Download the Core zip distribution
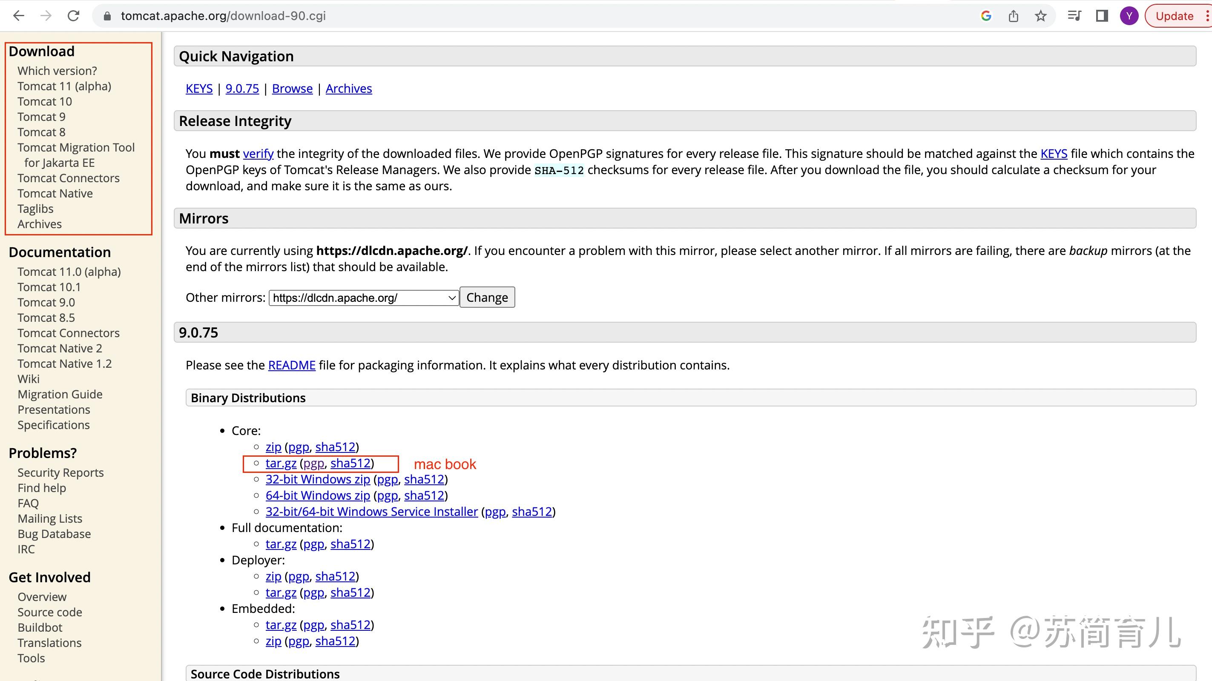Screen dimensions: 1212x681 click(x=273, y=447)
